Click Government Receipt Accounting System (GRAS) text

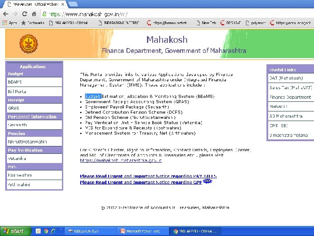coord(137,101)
